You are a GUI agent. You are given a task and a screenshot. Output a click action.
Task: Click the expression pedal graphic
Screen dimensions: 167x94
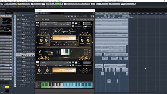tap(49, 52)
